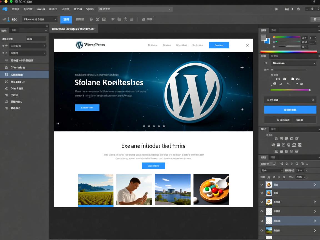This screenshot has height=240, width=320.
Task: Click the blue button in the hero banner
Action: coord(87,108)
